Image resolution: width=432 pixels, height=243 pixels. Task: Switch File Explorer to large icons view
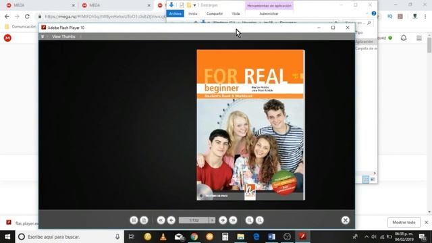pyautogui.click(x=373, y=180)
